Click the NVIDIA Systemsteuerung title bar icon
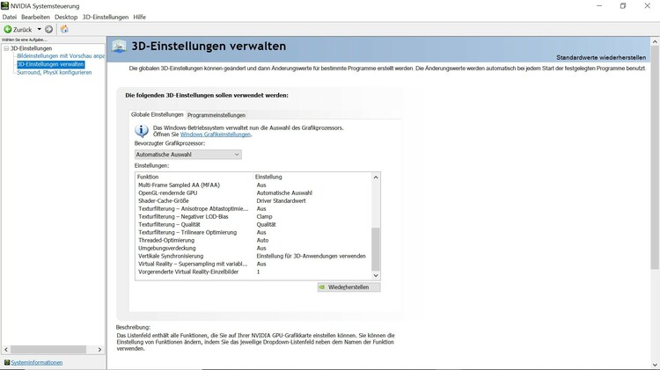This screenshot has width=660, height=370. click(4, 6)
